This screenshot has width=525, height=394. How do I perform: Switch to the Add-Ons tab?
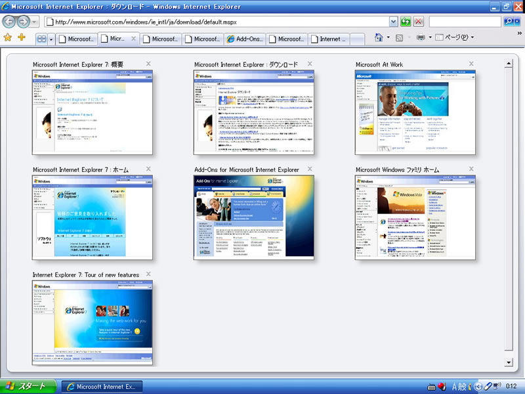click(245, 39)
